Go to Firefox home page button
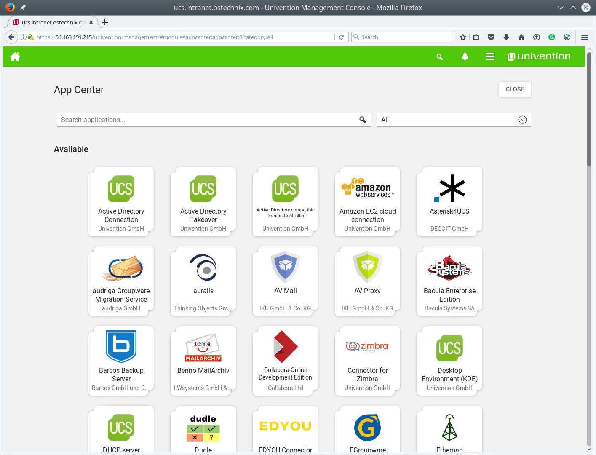 tap(521, 37)
